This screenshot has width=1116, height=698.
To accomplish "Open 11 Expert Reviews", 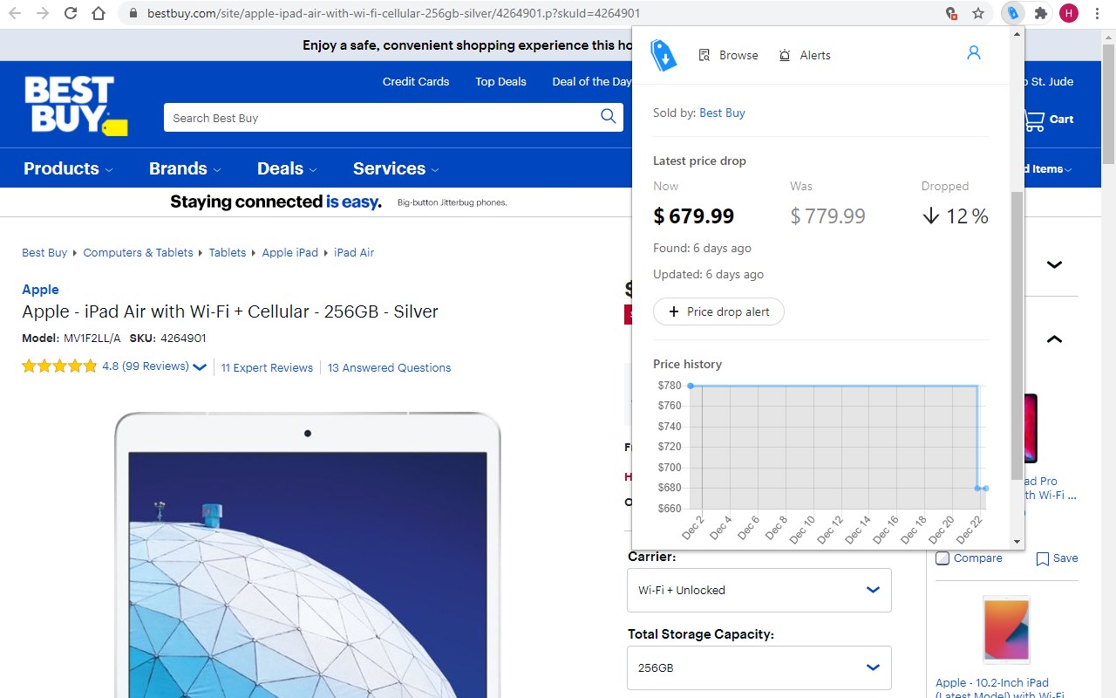I will coord(267,367).
